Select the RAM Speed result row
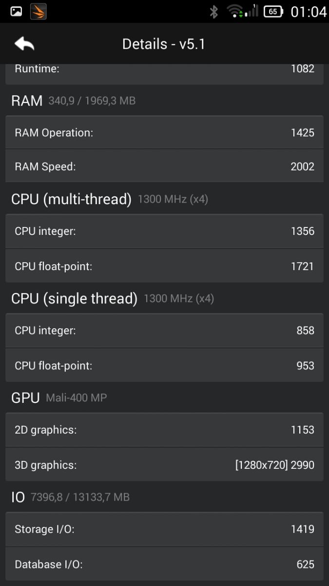 point(164,167)
